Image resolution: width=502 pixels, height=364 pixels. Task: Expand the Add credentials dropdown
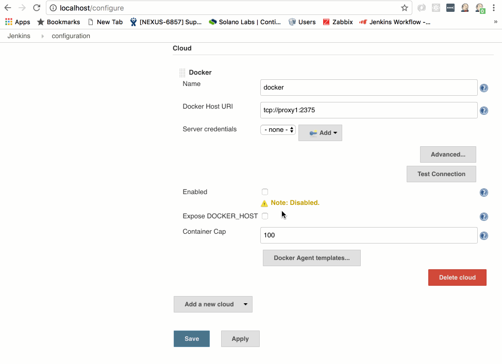click(320, 133)
